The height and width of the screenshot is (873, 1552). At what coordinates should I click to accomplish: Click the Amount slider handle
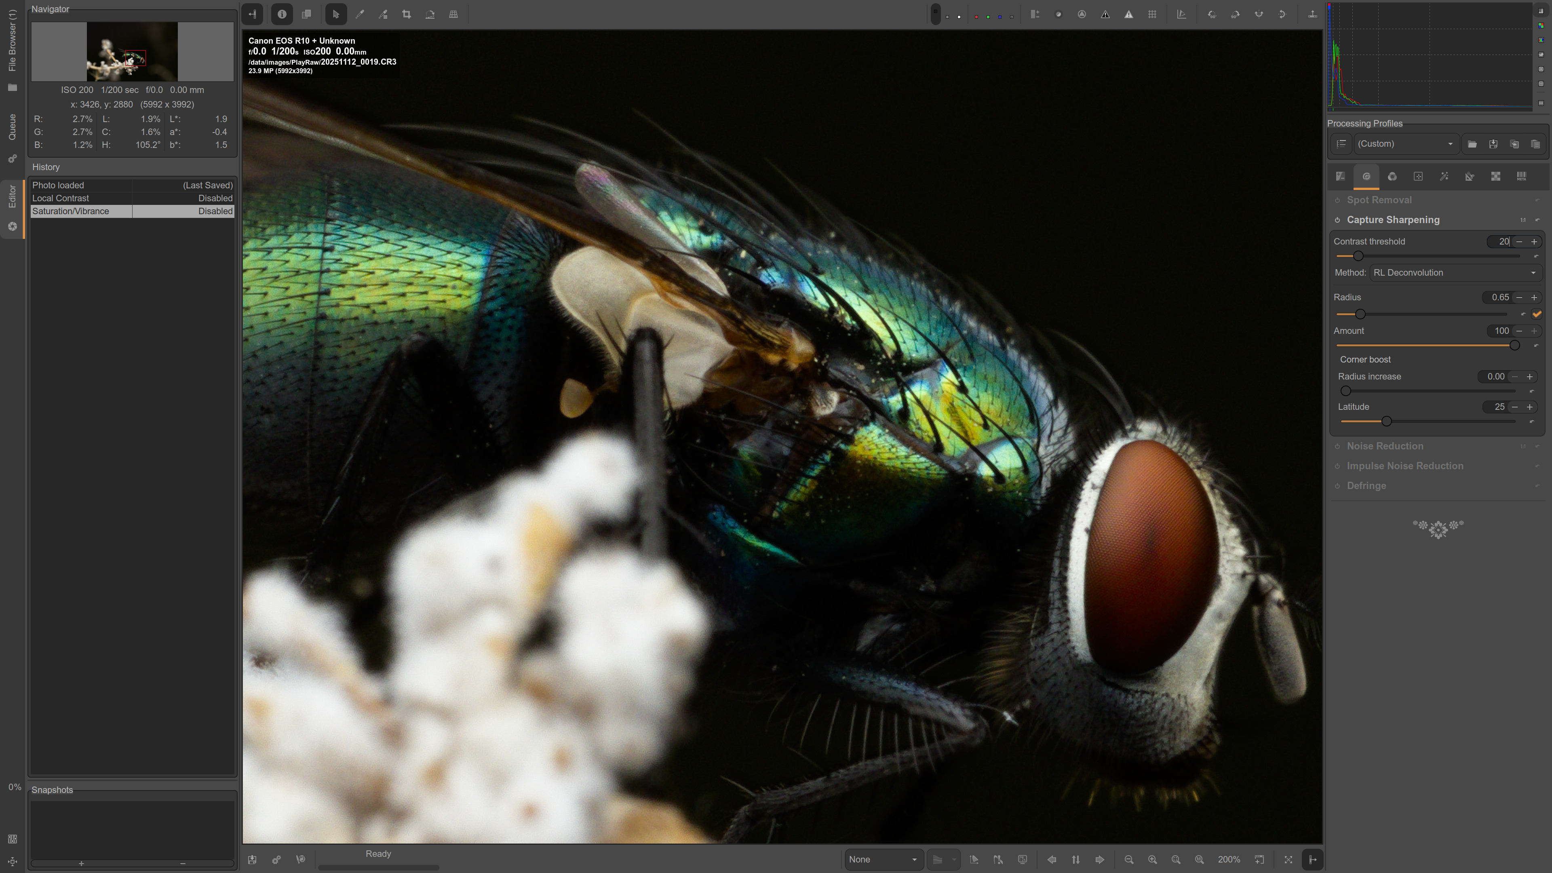coord(1515,345)
